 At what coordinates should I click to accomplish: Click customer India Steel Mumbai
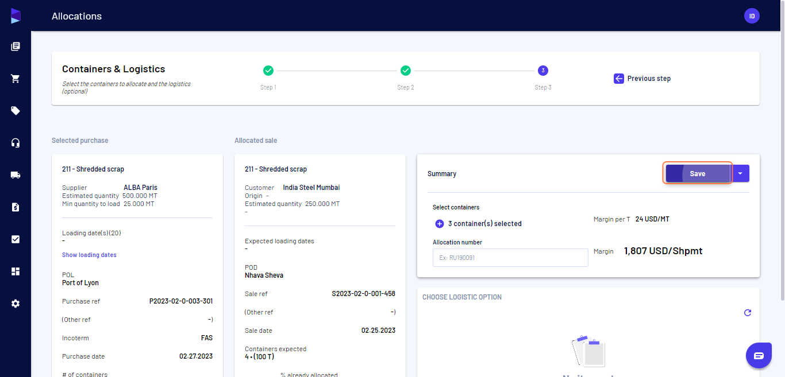(x=311, y=188)
